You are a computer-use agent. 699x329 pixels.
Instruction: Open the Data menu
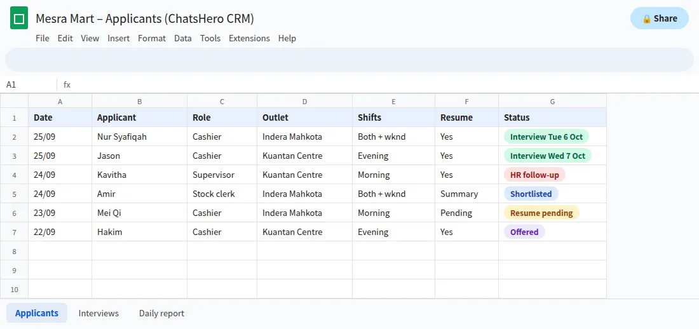[183, 38]
